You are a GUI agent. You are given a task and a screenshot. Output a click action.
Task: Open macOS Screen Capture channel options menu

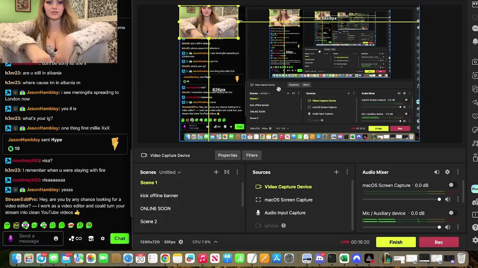(x=458, y=200)
